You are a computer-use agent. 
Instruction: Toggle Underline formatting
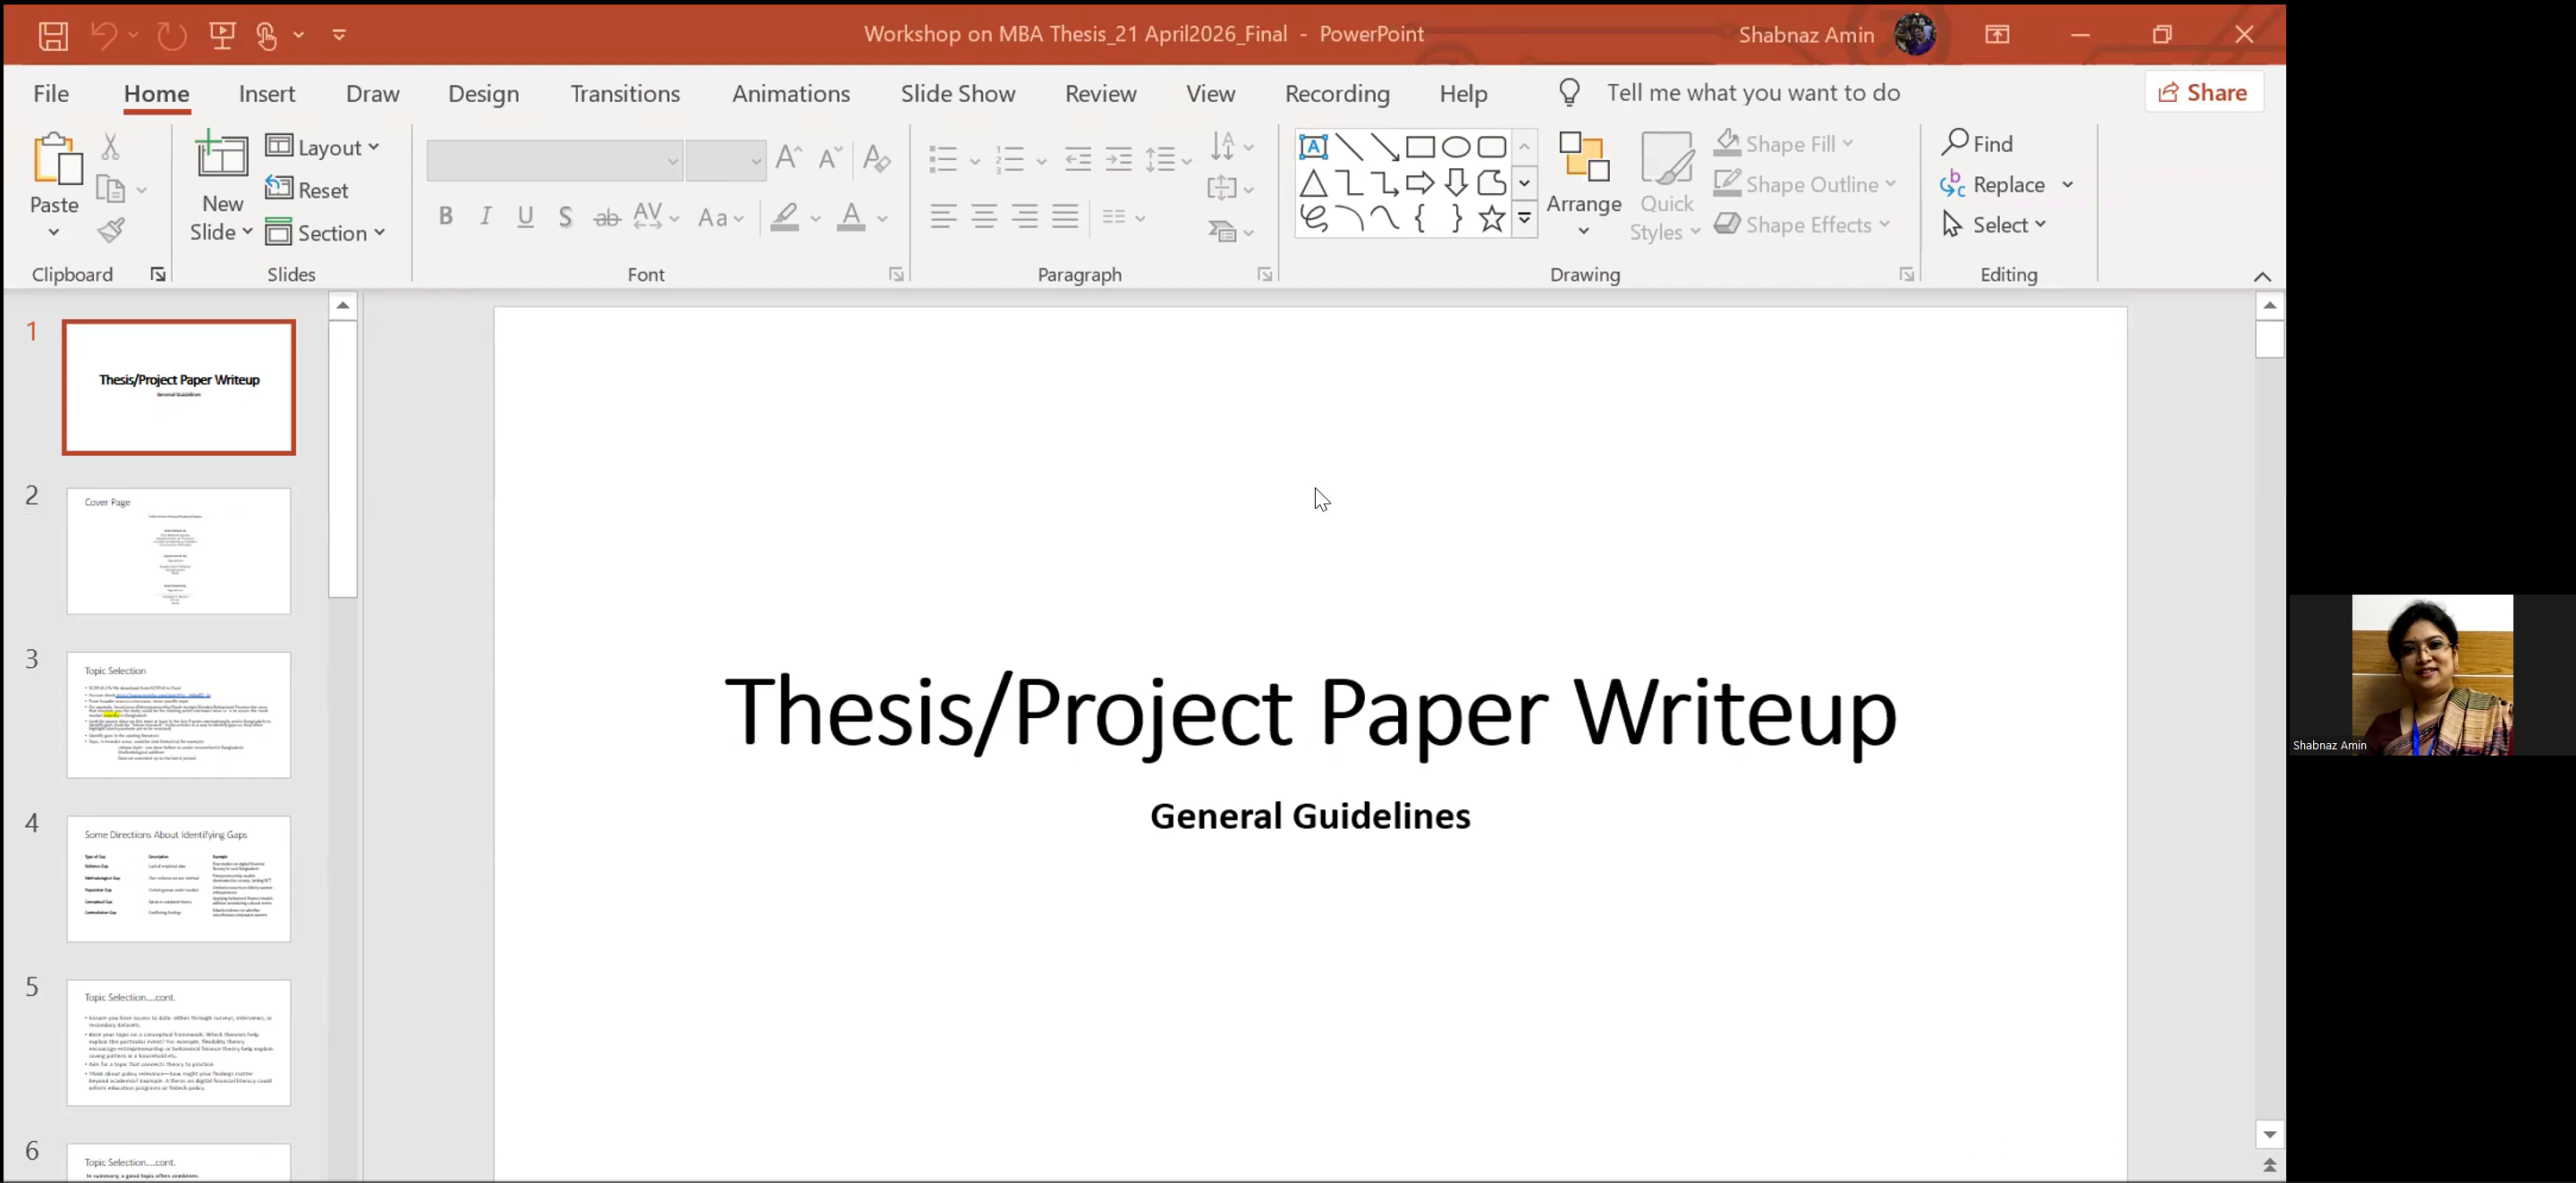tap(525, 216)
